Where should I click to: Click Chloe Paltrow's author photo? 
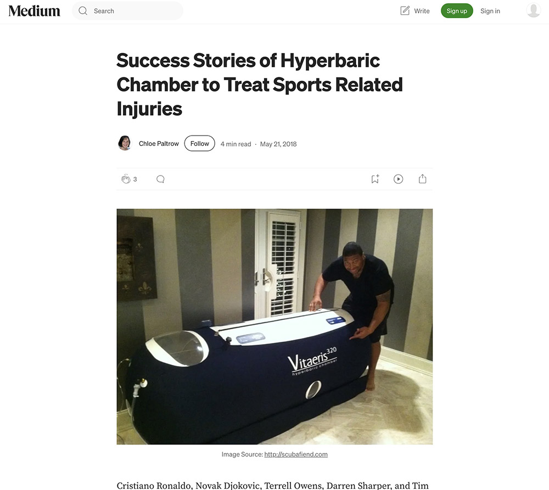(124, 143)
